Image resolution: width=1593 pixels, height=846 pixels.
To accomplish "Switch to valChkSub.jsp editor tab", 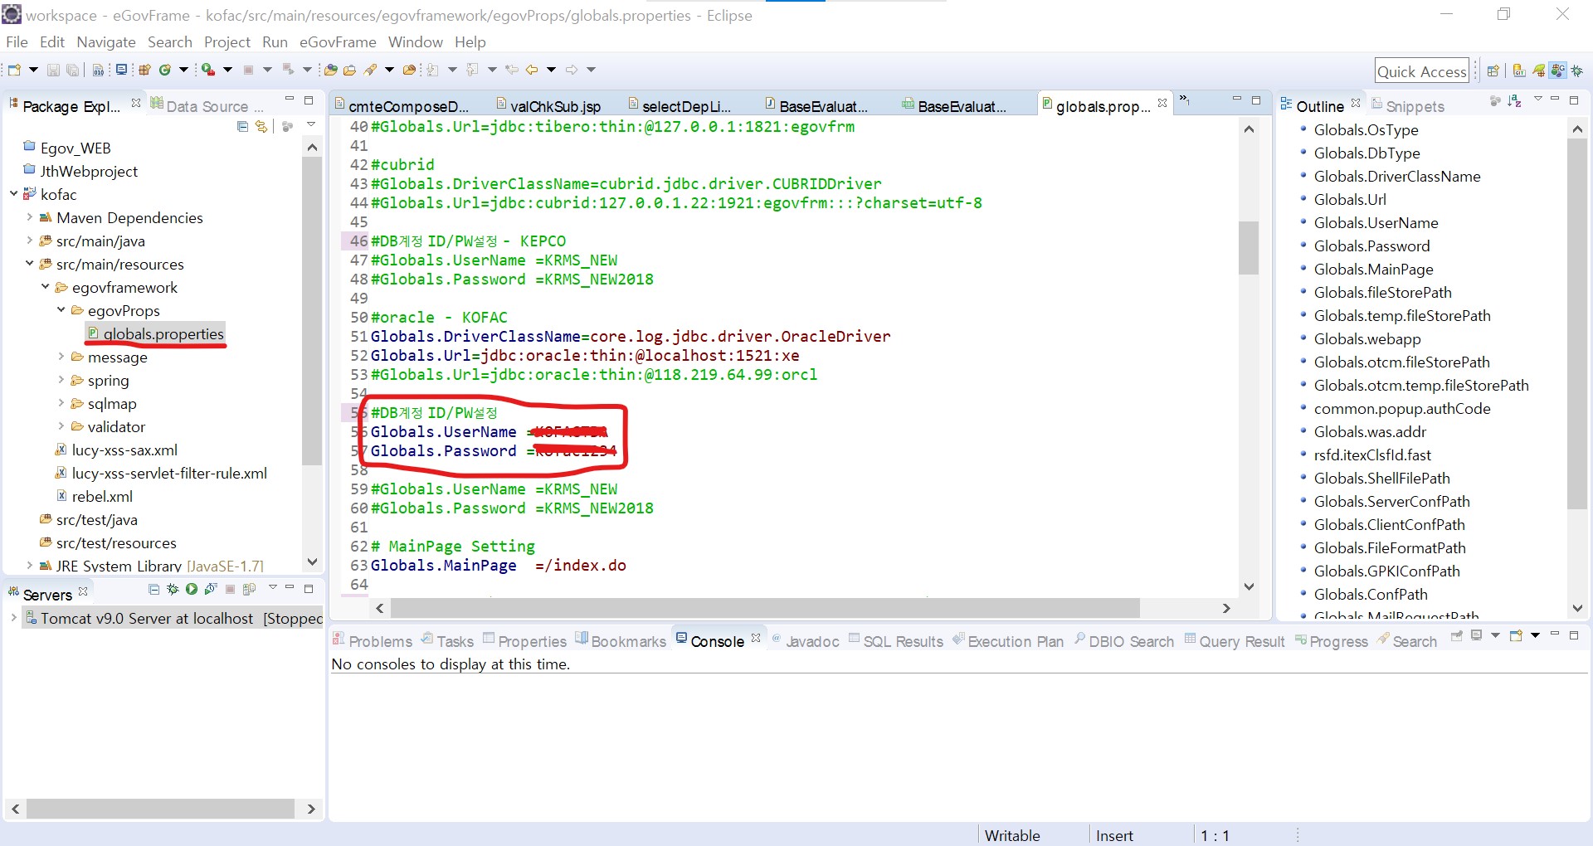I will (548, 106).
